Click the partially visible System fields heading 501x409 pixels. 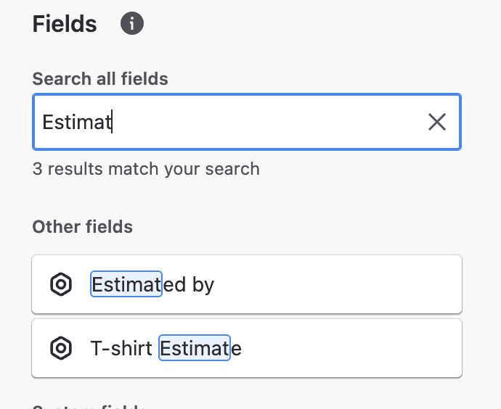click(x=89, y=405)
